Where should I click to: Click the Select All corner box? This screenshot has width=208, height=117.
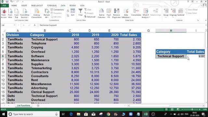(x=4, y=31)
